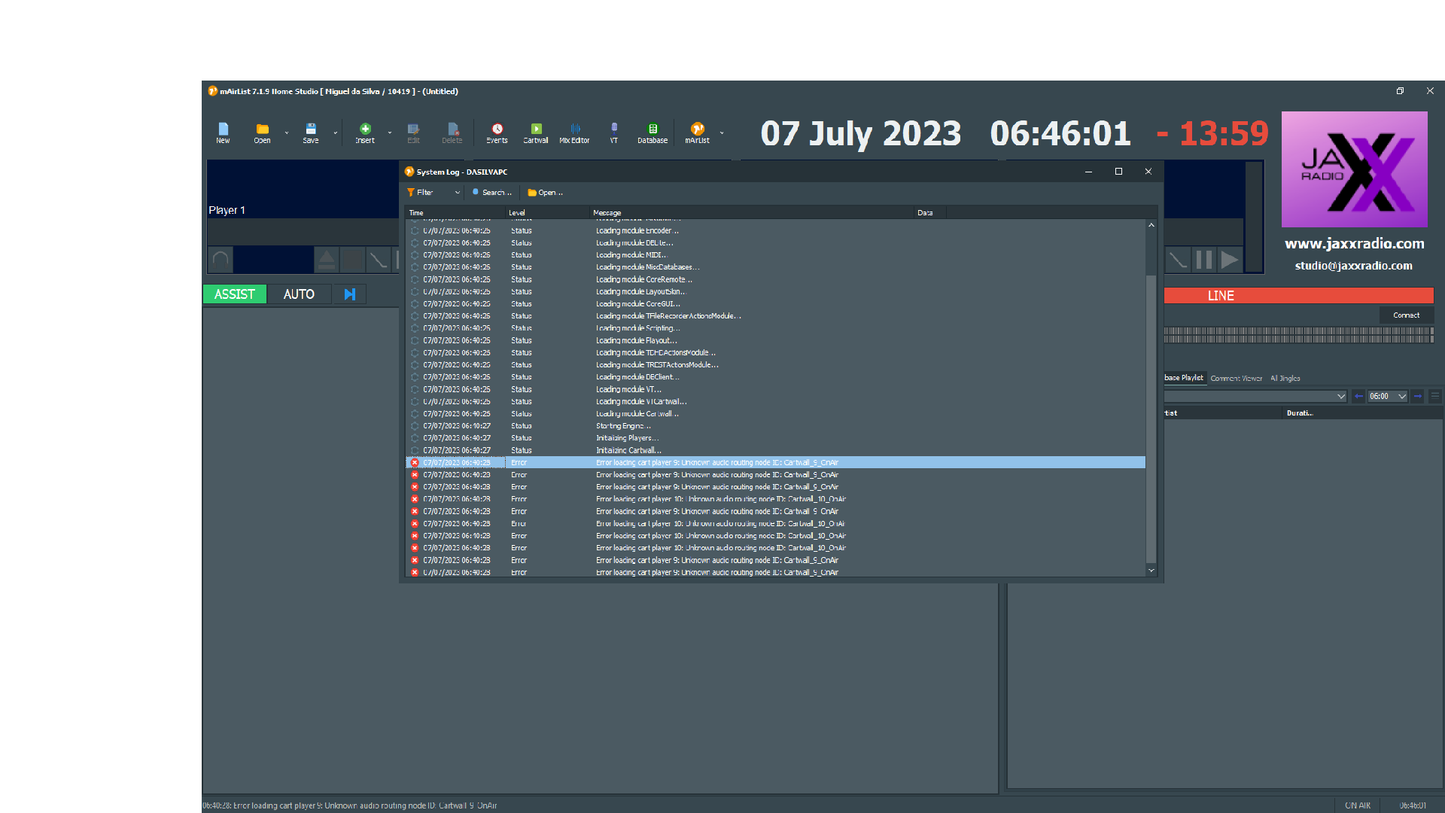The width and height of the screenshot is (1445, 813).
Task: Click the Player 1 fade-out button
Action: click(378, 260)
